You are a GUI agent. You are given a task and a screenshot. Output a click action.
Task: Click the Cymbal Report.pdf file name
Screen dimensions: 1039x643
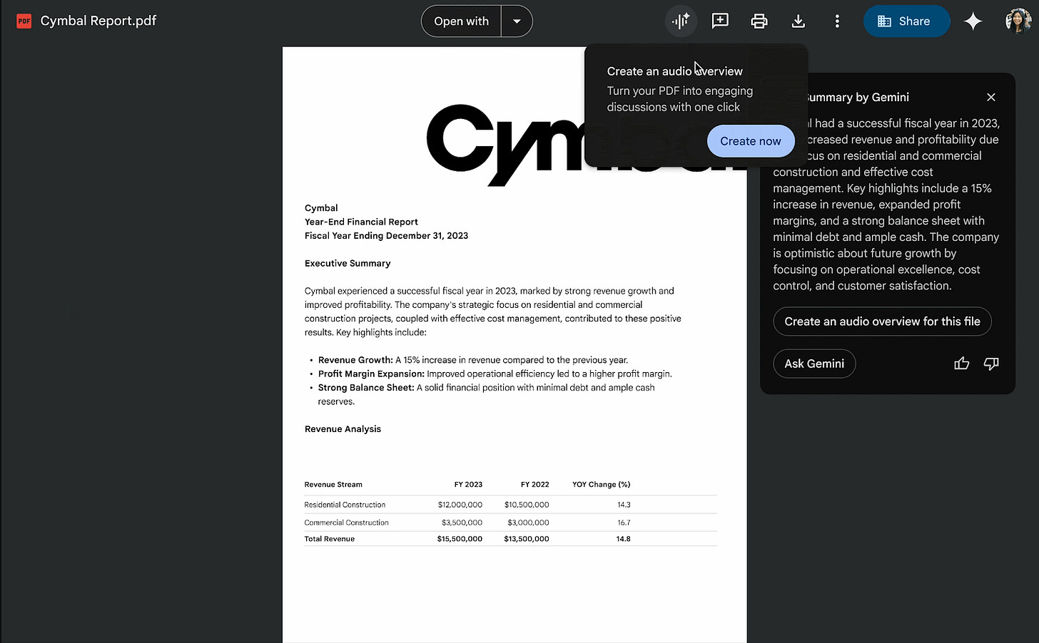tap(98, 21)
